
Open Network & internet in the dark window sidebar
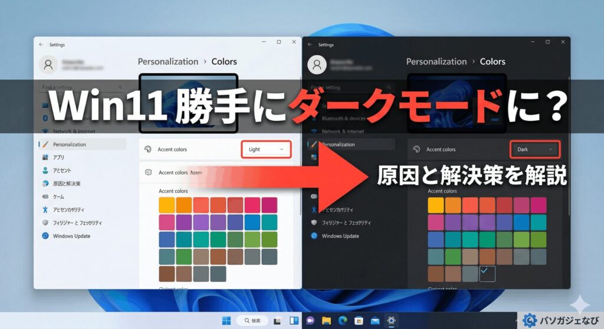click(343, 131)
